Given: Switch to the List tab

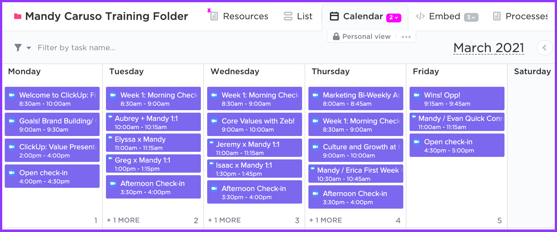Looking at the screenshot, I should click(x=298, y=16).
